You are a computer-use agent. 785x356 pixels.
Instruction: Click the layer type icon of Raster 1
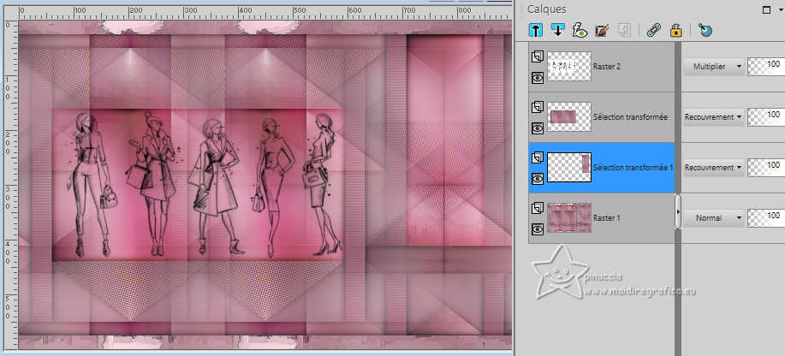(538, 208)
